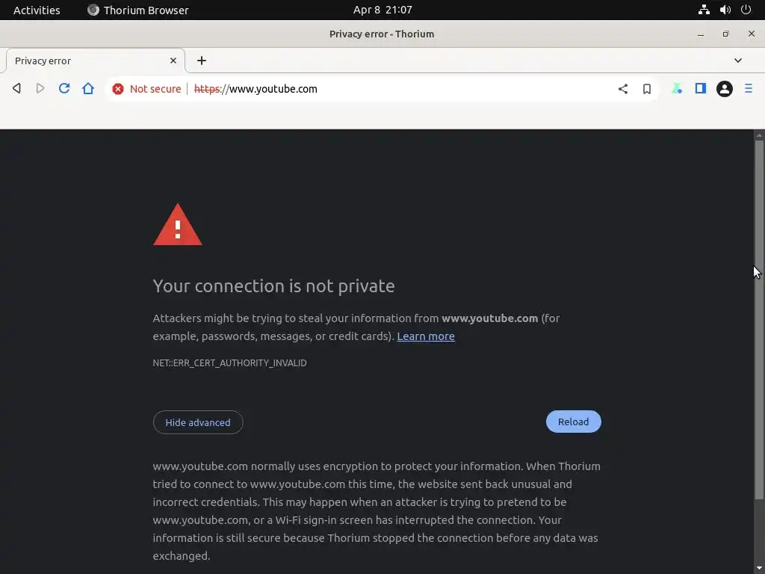This screenshot has height=574, width=765.
Task: Toggle the side panel
Action: tap(701, 89)
